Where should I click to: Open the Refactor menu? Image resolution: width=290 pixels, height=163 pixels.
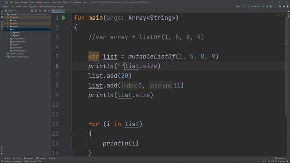click(x=47, y=2)
